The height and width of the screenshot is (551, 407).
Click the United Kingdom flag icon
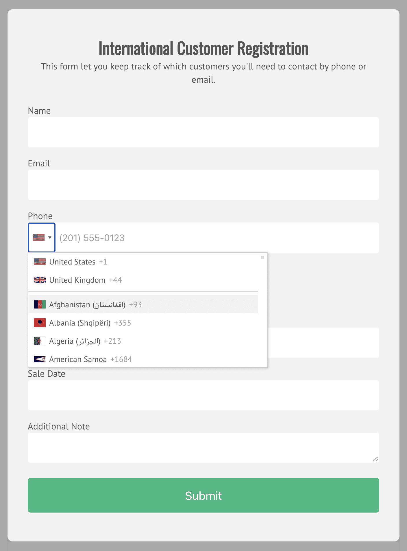tap(40, 280)
